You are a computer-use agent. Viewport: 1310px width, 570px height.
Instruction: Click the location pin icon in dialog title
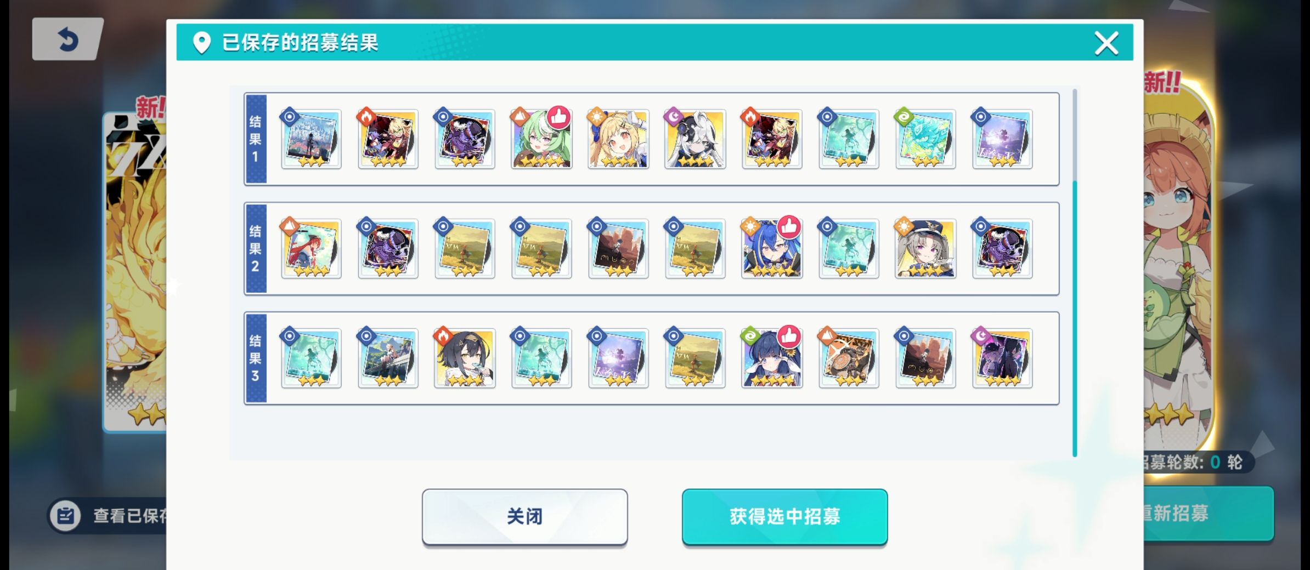(x=202, y=43)
